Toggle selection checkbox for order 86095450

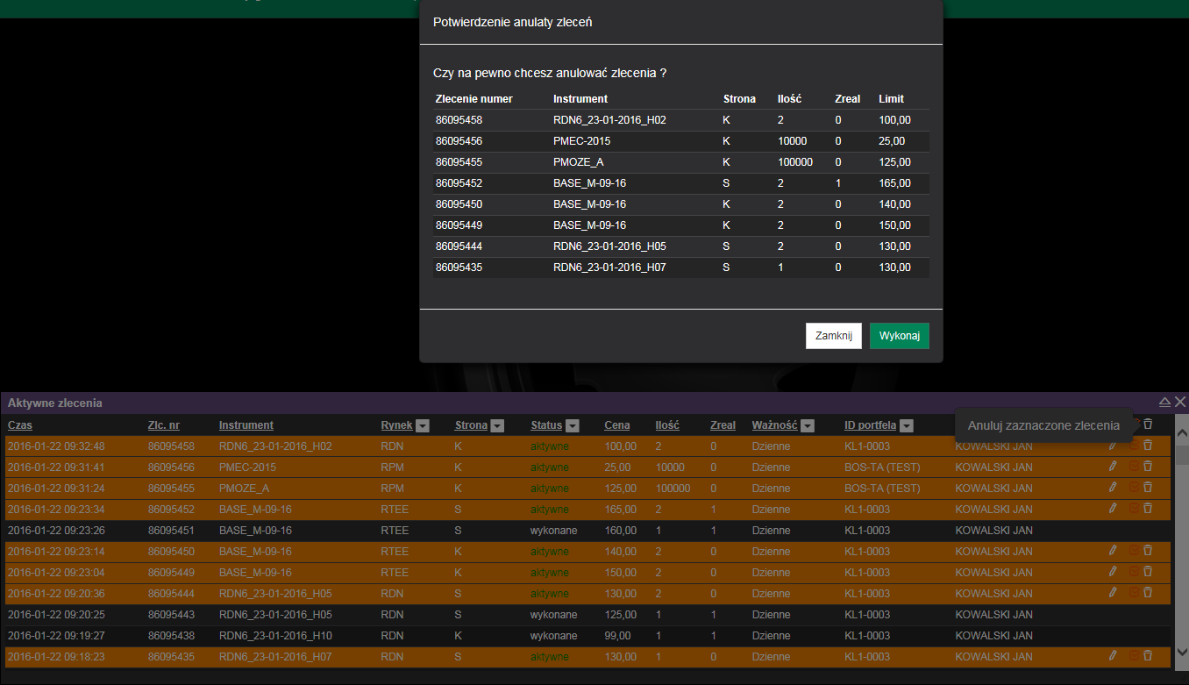1133,550
